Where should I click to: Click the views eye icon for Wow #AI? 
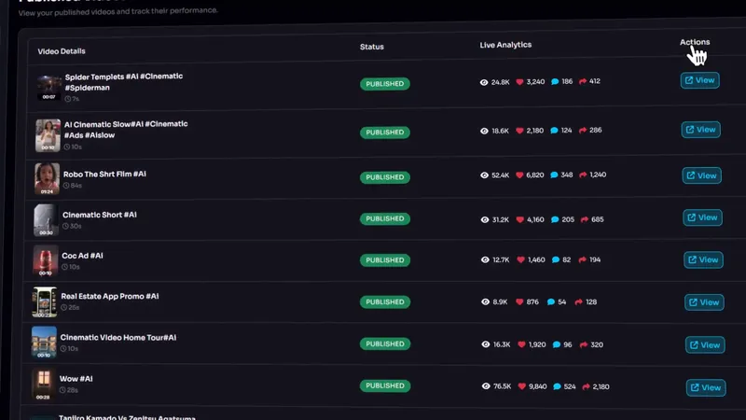[486, 386]
